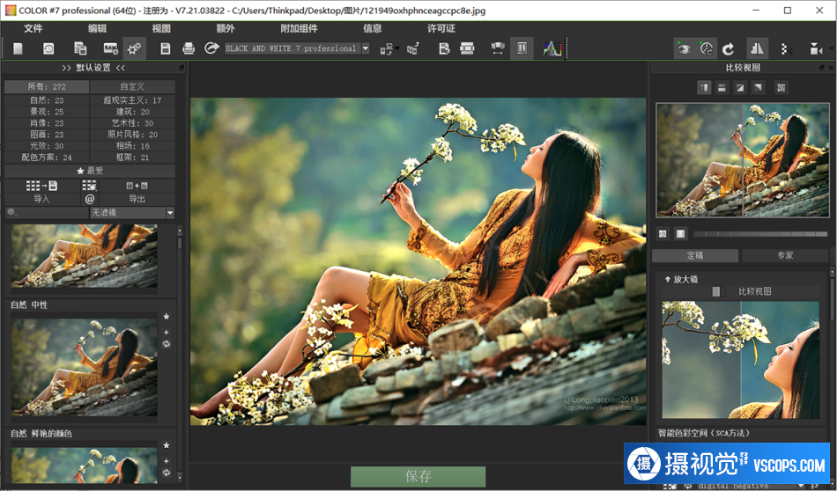Click the checkerboard compare icon
This screenshot has height=491, width=837.
pos(781,87)
